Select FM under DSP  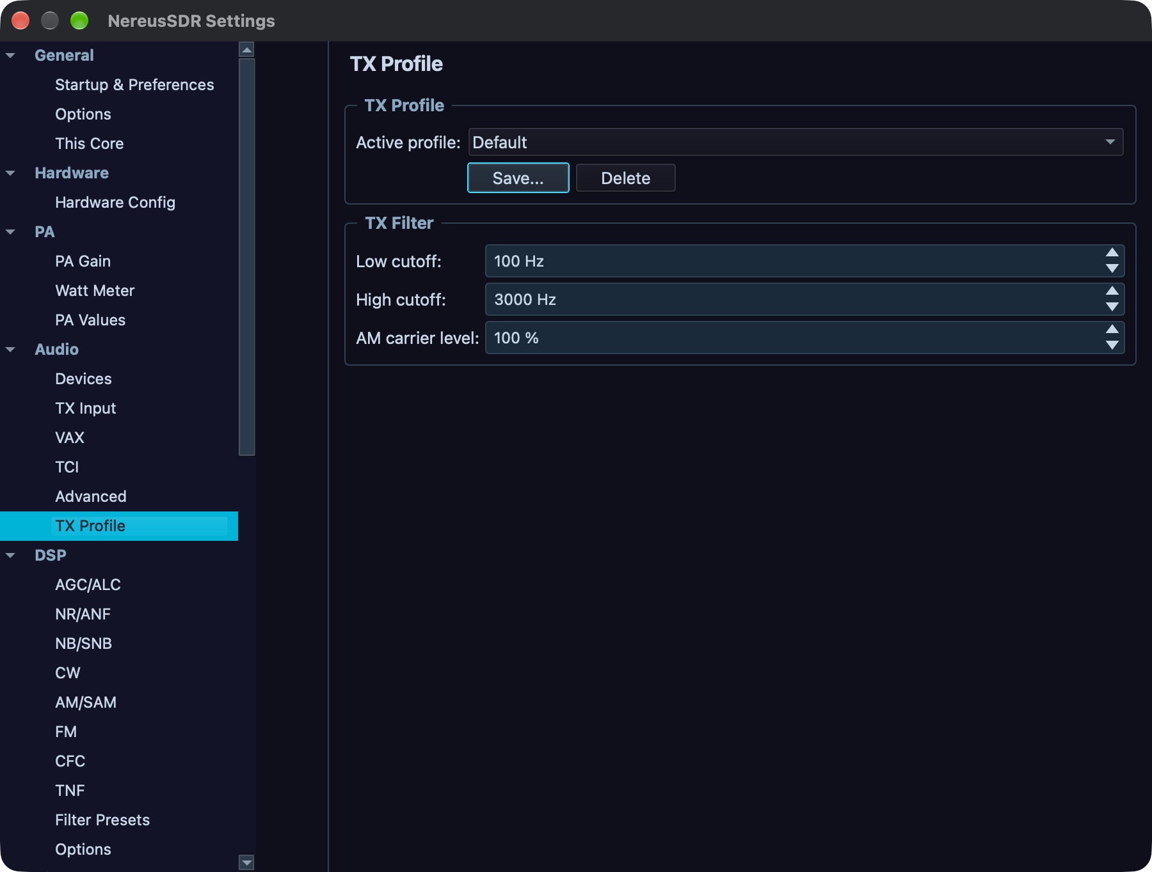66,732
